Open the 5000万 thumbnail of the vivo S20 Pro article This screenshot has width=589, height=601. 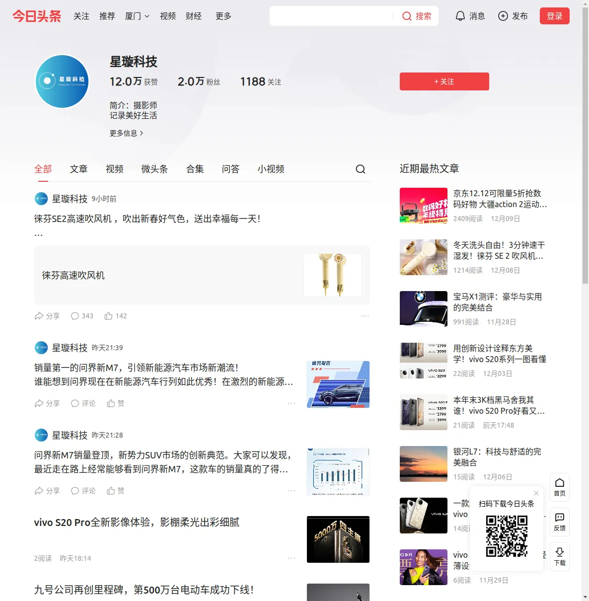click(x=338, y=539)
